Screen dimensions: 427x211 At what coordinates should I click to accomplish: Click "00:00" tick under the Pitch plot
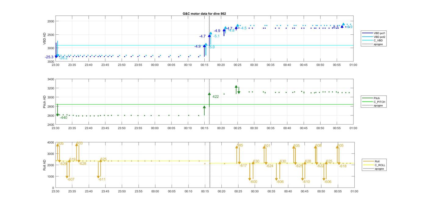(x=155, y=128)
